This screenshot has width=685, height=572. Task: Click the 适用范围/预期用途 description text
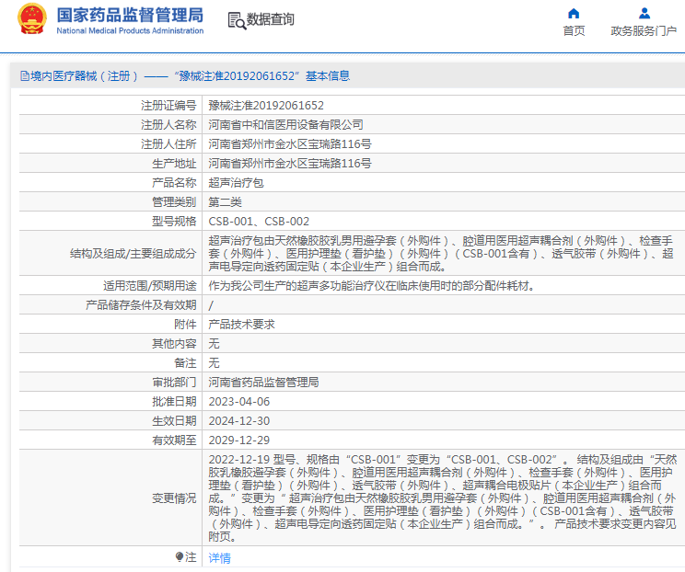pyautogui.click(x=371, y=286)
